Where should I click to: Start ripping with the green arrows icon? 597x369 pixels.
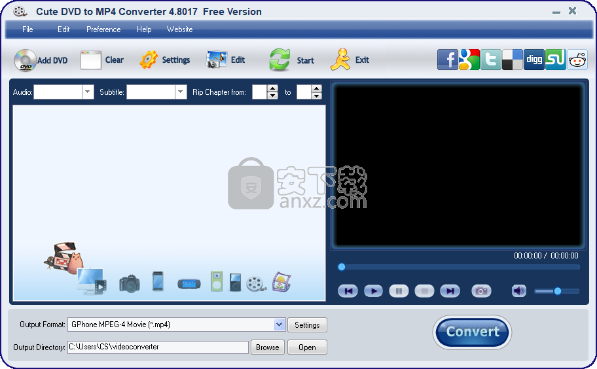point(280,60)
